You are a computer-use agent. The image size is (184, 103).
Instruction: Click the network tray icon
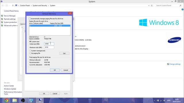(161, 100)
